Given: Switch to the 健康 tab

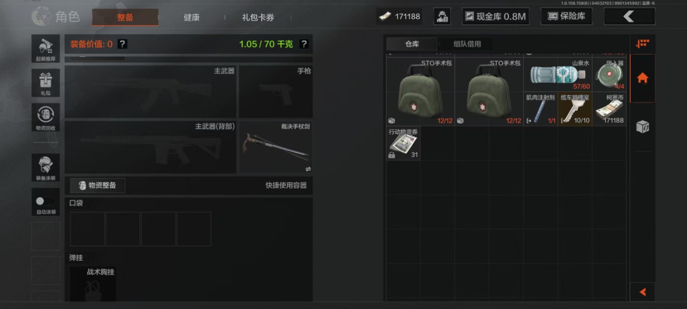Looking at the screenshot, I should click(192, 17).
